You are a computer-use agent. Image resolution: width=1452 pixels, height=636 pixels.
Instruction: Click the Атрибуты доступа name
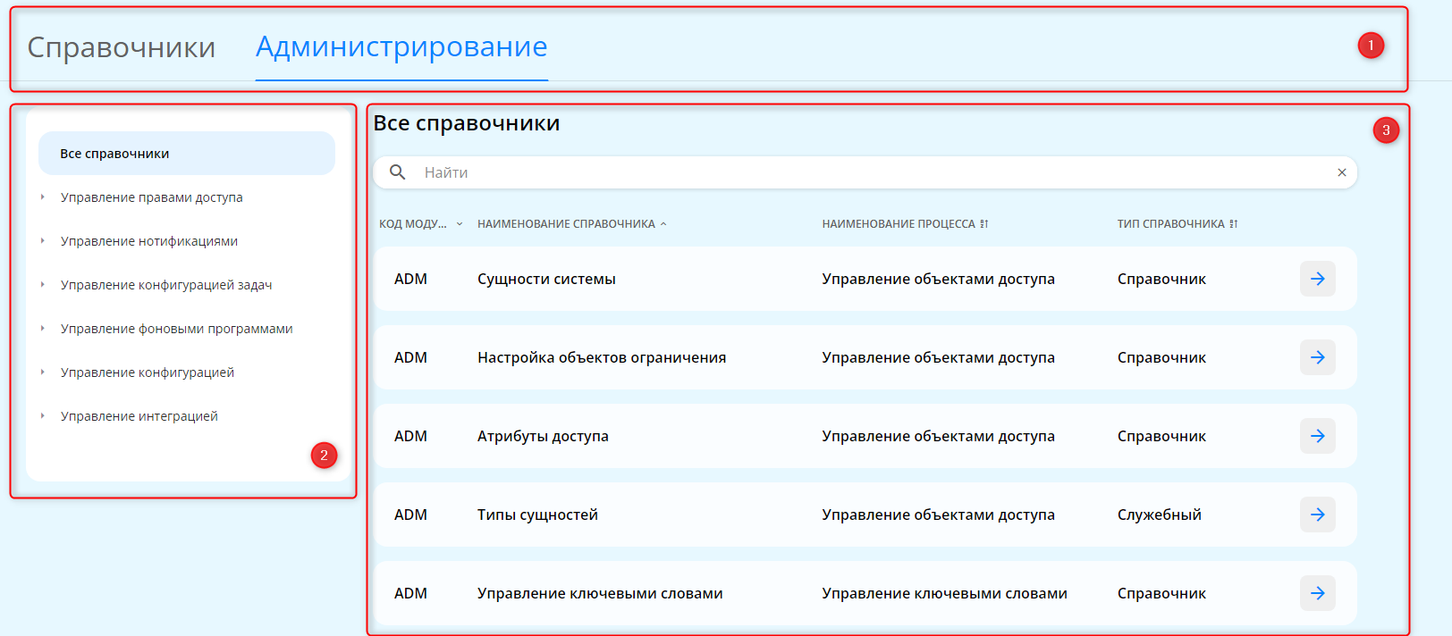click(543, 436)
